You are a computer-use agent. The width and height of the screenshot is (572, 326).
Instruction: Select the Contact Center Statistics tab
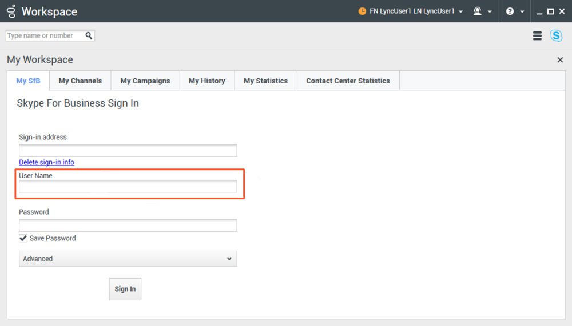348,81
